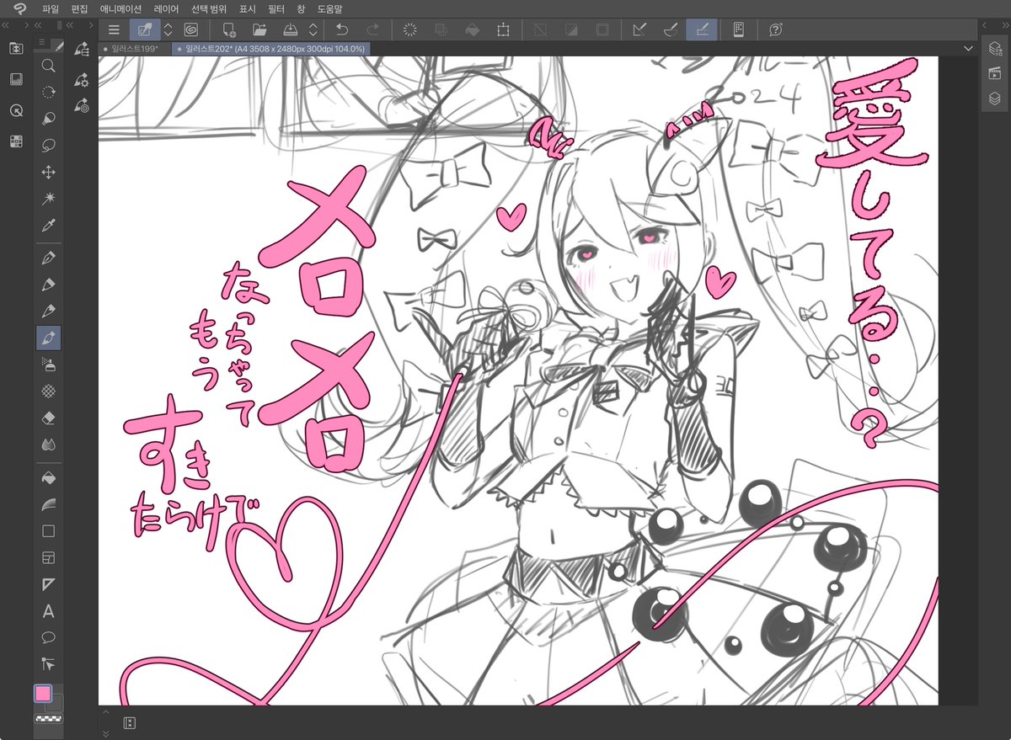Select the Operation object tool
The image size is (1011, 740).
click(49, 119)
